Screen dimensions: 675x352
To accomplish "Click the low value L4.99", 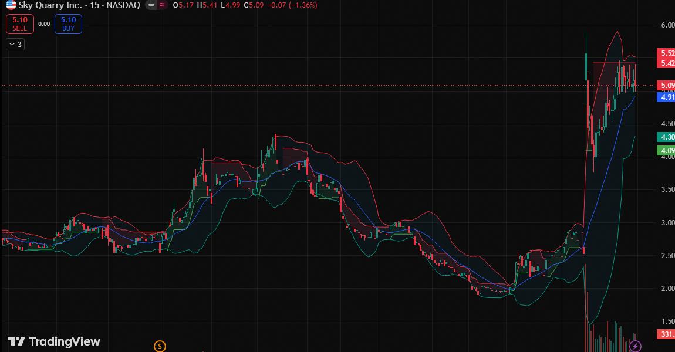I will (x=230, y=5).
